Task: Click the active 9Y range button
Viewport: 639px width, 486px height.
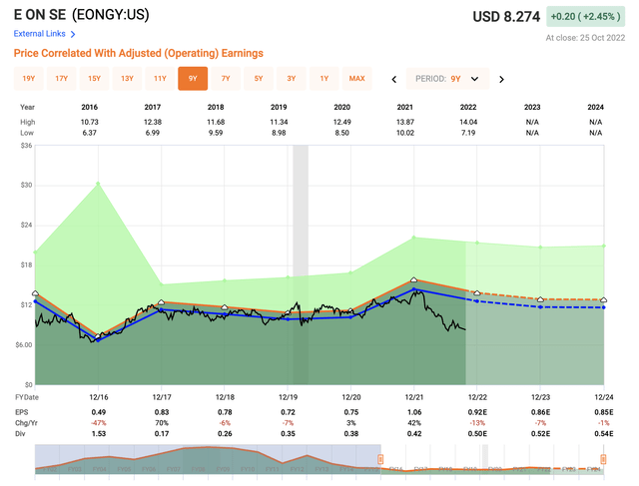Action: click(x=193, y=79)
